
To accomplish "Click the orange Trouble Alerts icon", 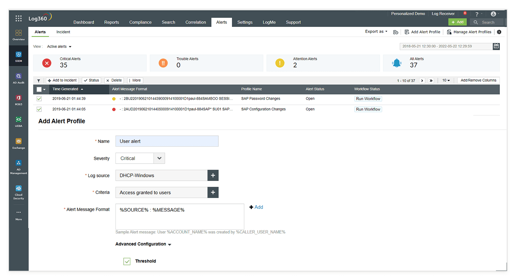I will [x=163, y=63].
